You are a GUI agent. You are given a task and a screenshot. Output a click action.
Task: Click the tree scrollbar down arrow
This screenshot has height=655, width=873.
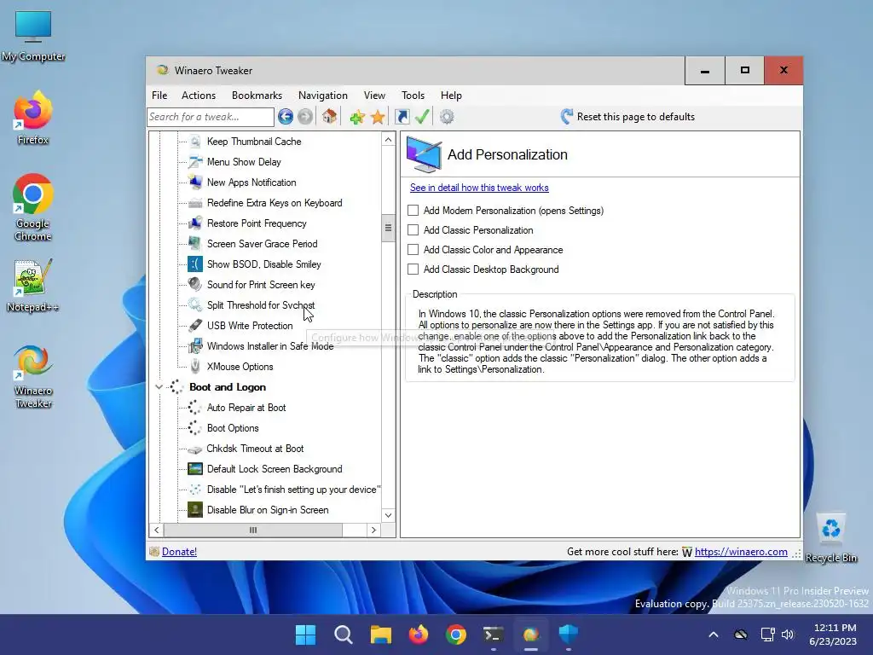pos(388,515)
